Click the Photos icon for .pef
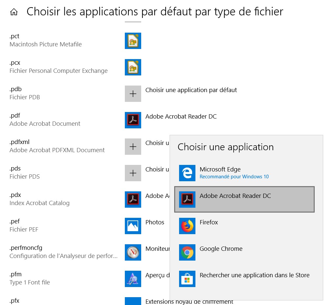Viewport: 333px width, 305px height. (x=133, y=226)
